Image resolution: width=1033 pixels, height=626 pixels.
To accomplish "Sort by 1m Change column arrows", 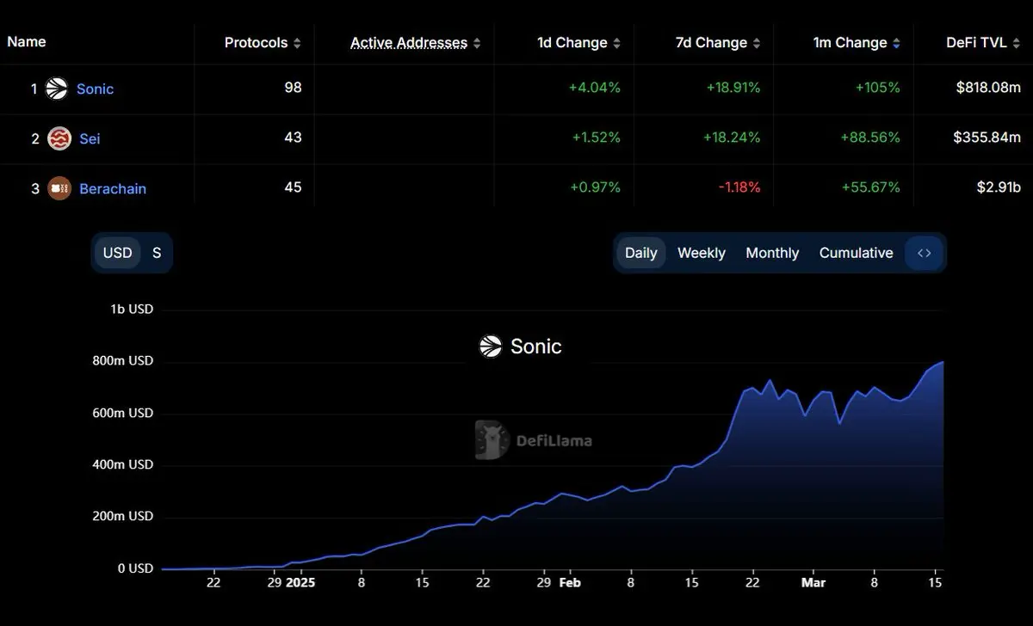I will [x=897, y=43].
